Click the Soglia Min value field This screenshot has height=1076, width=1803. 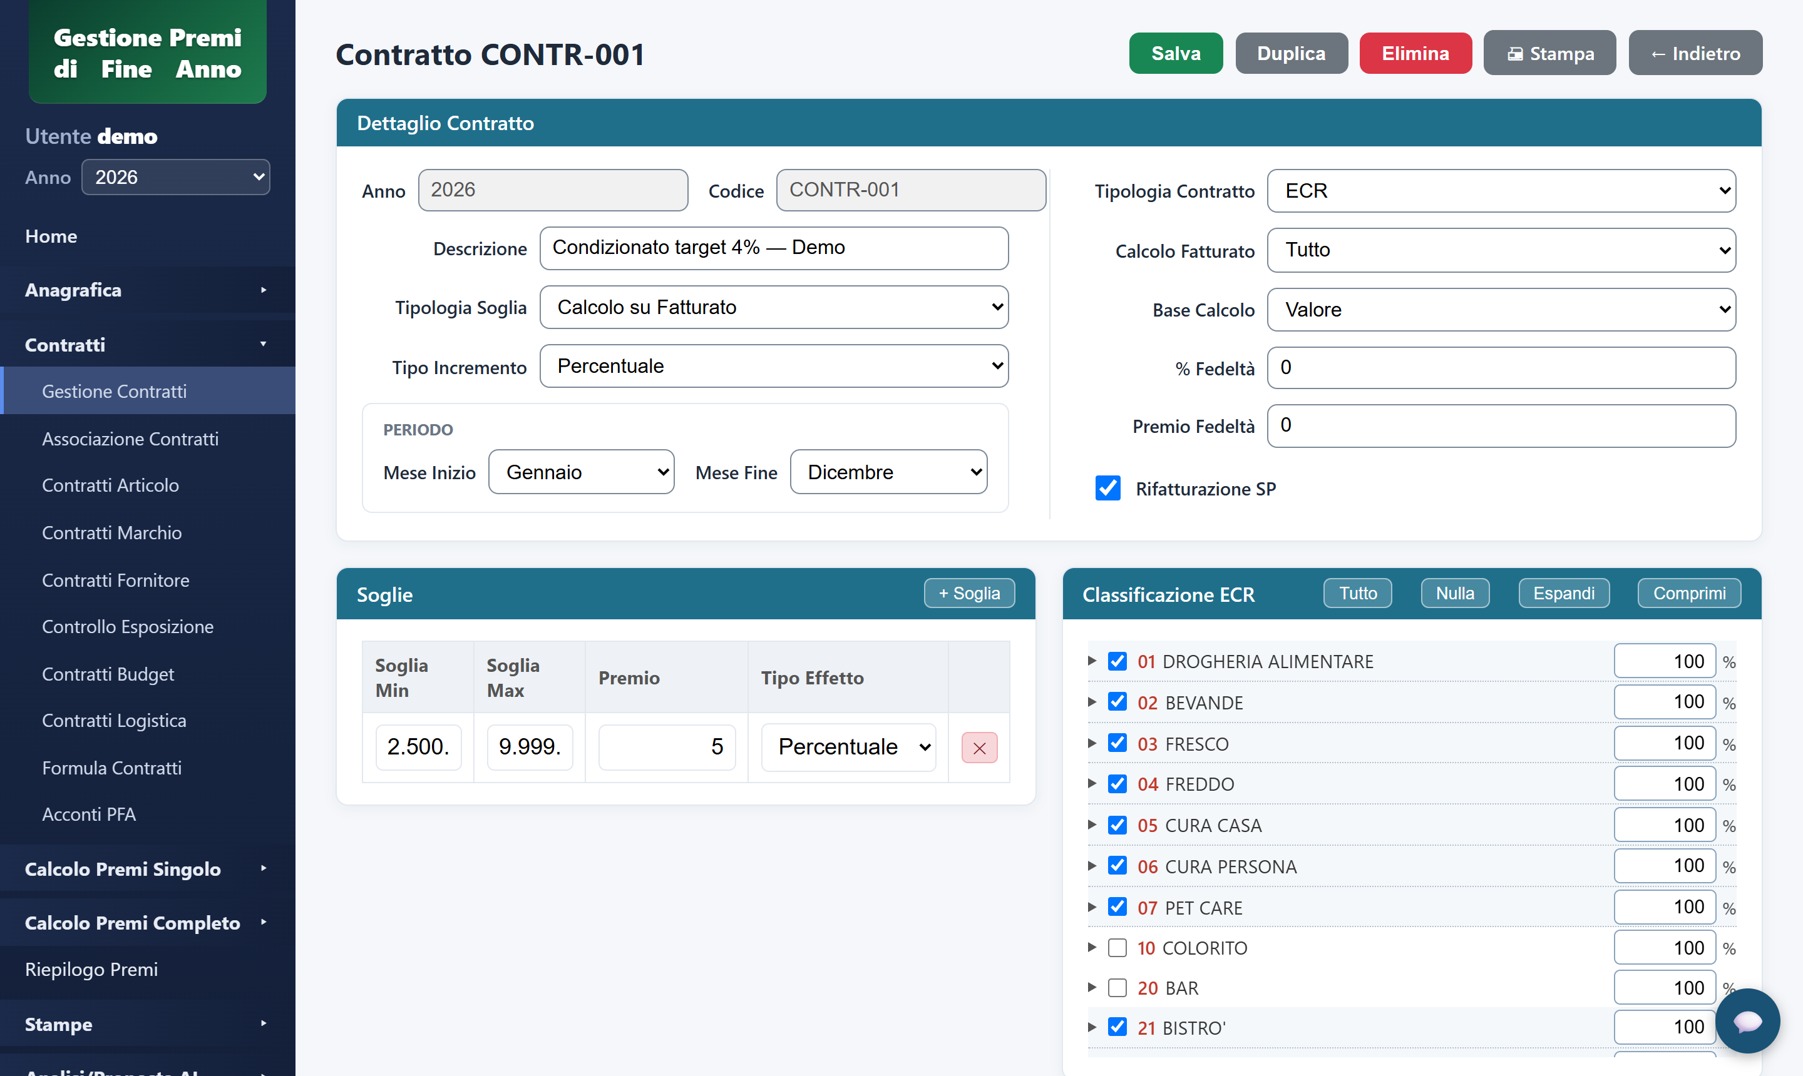418,747
